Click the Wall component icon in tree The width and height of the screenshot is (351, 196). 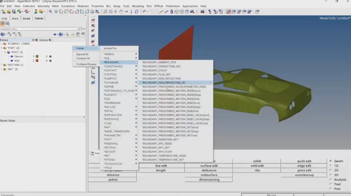11,60
